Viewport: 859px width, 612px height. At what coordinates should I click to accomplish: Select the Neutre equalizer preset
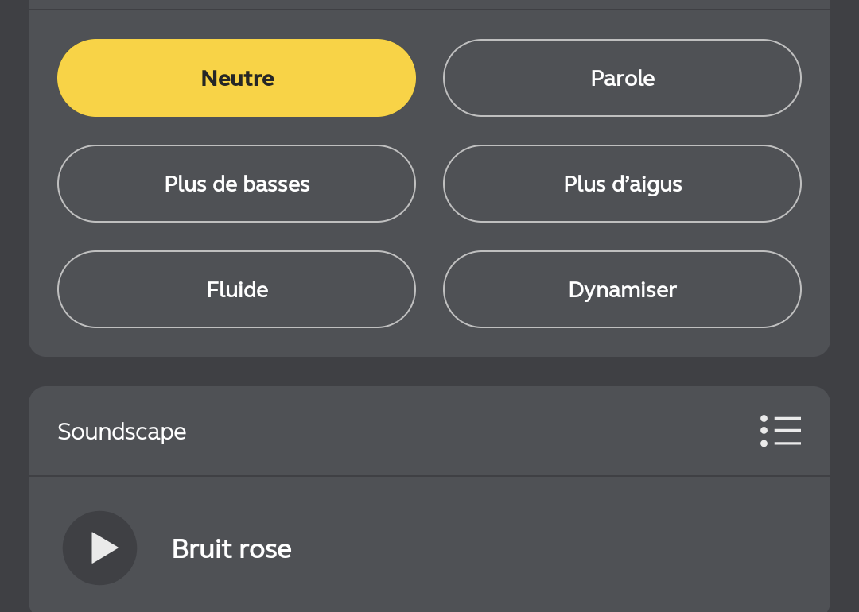[237, 78]
